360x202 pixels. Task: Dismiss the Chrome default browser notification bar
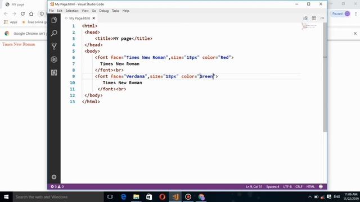pyautogui.click(x=355, y=34)
